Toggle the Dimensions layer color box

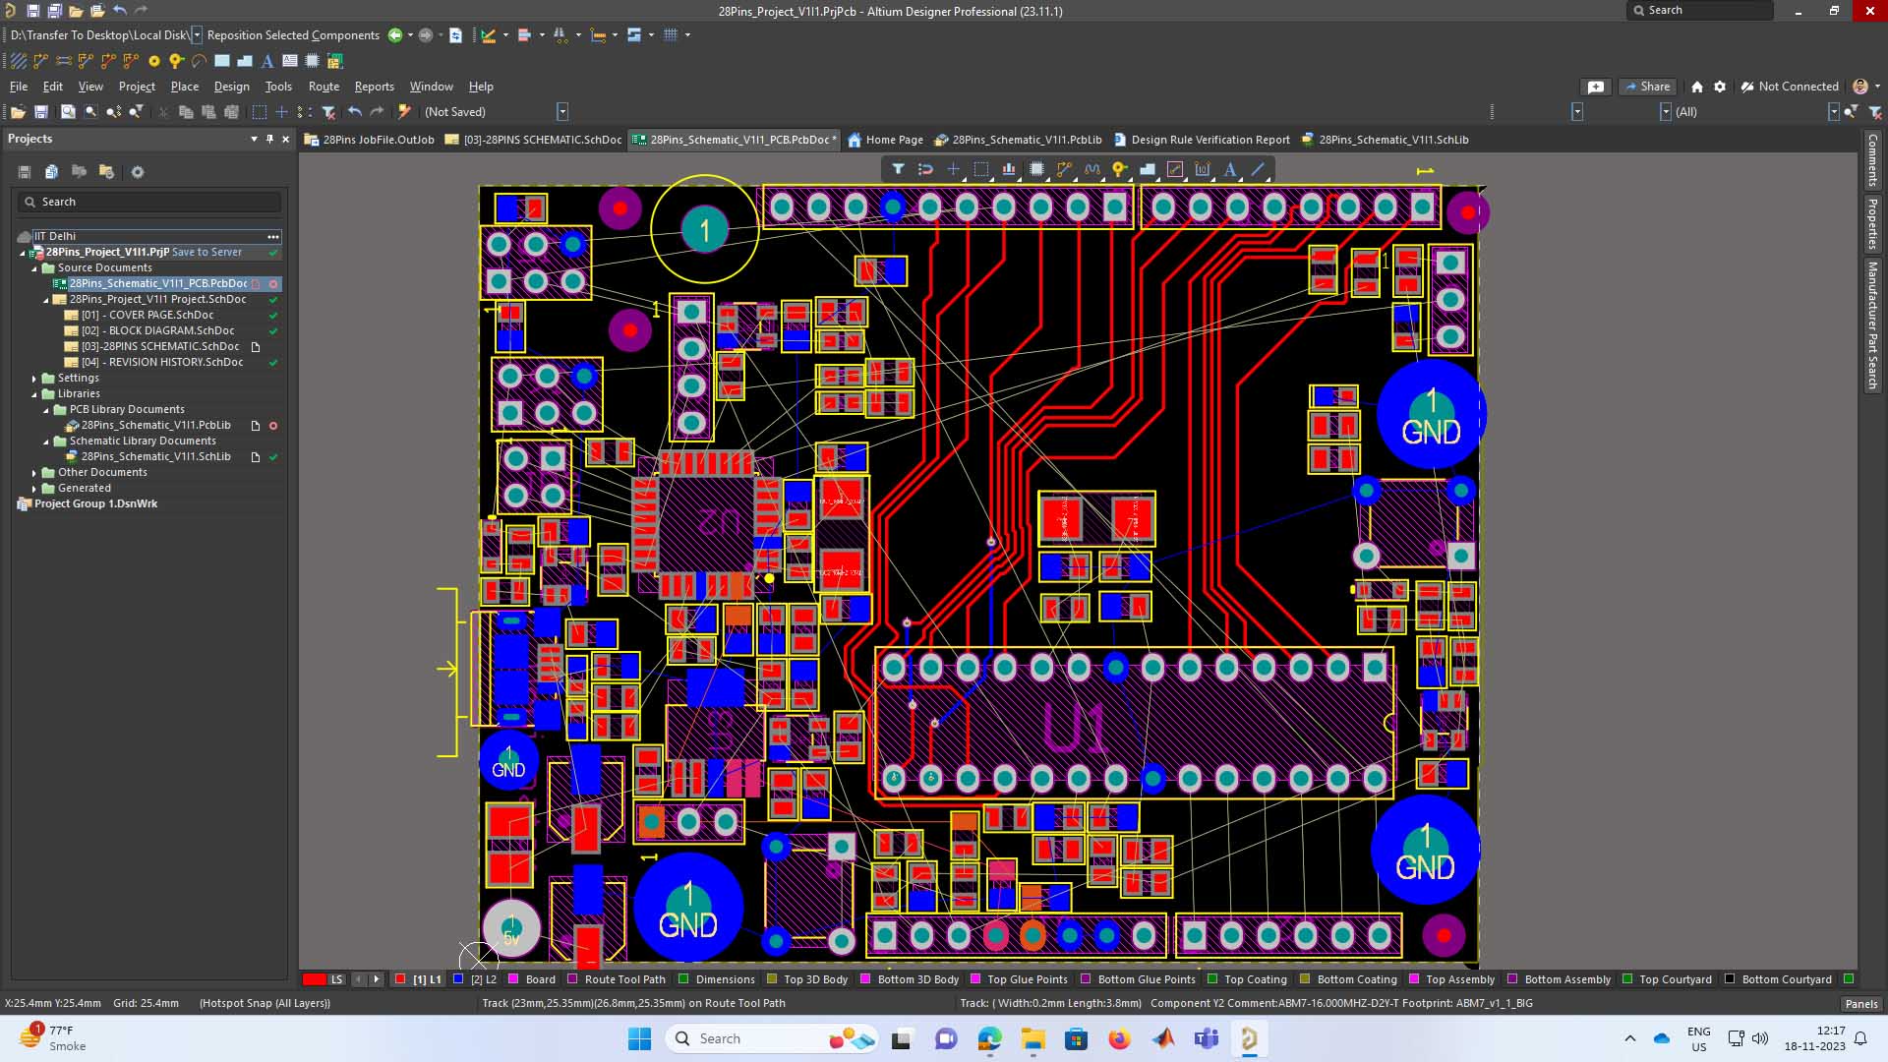(683, 979)
